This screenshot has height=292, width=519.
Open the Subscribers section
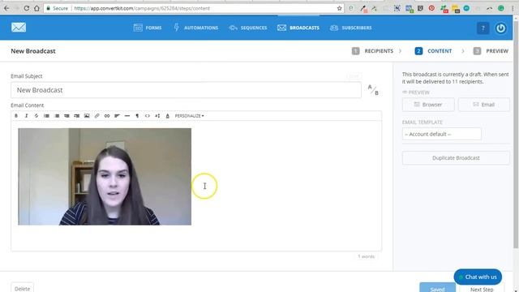pos(351,28)
